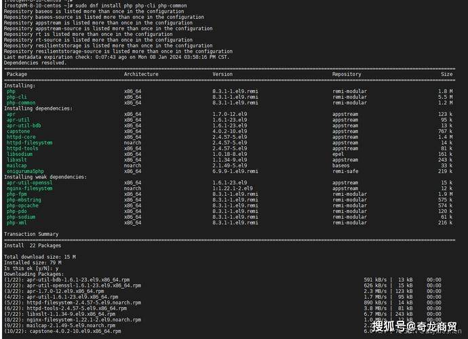
Task: Click 'Repository rt is listed more than once' line
Action: tap(88, 35)
